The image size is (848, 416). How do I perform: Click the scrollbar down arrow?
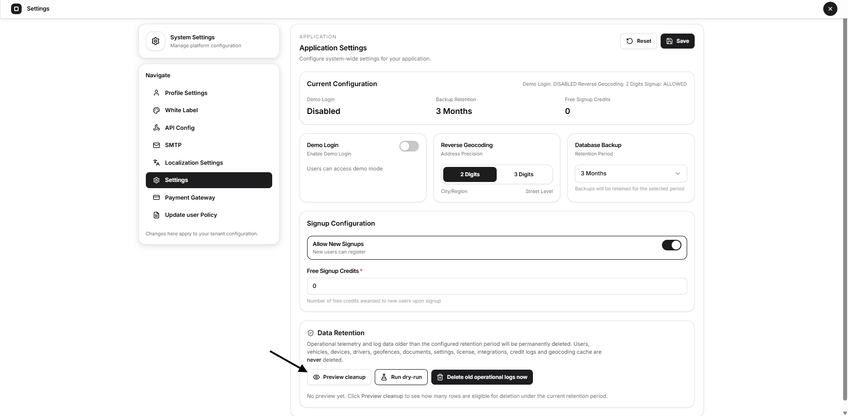pos(845,413)
